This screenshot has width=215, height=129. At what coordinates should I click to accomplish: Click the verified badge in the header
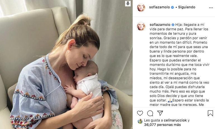click(173, 8)
